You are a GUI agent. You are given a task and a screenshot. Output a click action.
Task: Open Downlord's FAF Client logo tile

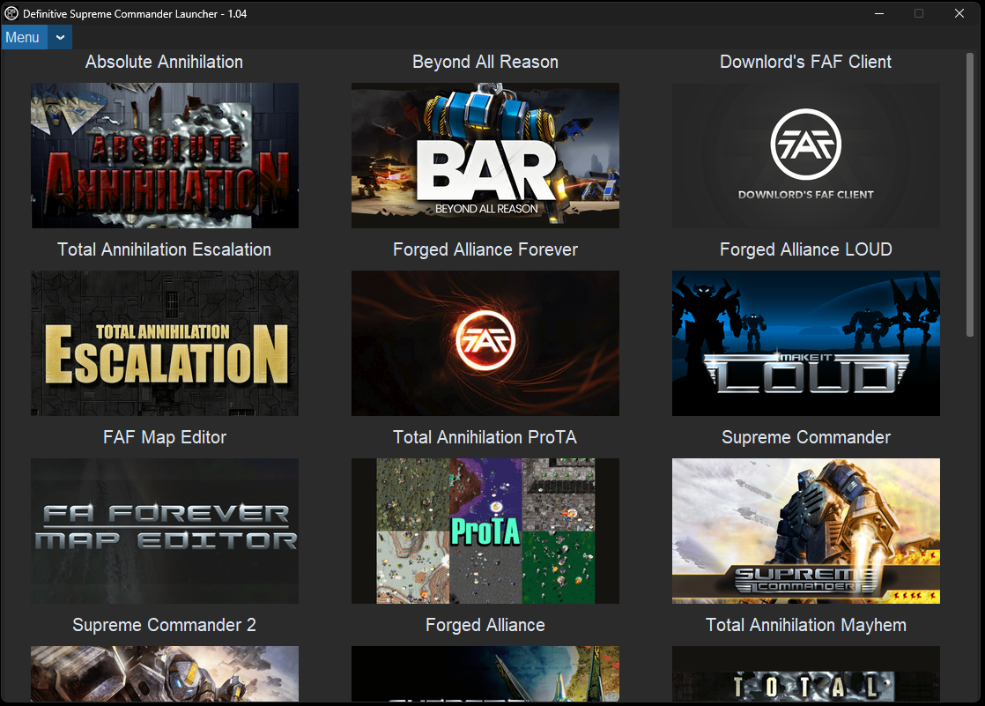click(x=806, y=155)
